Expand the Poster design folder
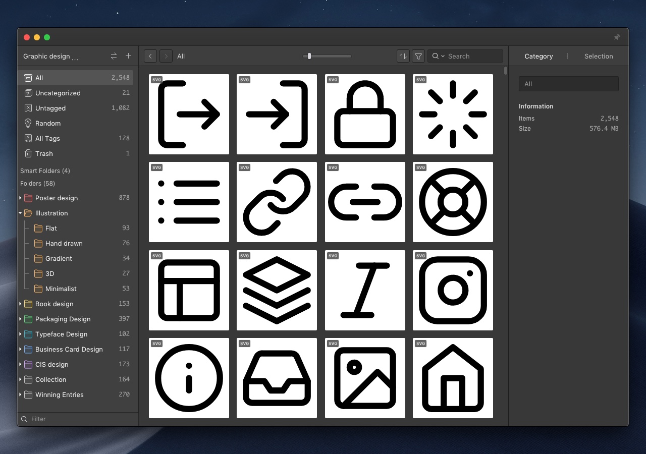This screenshot has height=454, width=646. click(20, 198)
